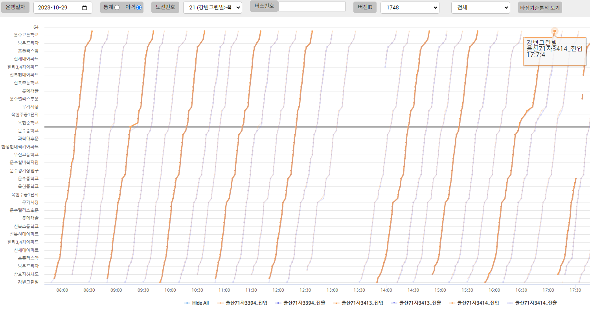Viewport: 590px width, 314px height.
Task: Select the 통계 radio button
Action: coord(117,7)
